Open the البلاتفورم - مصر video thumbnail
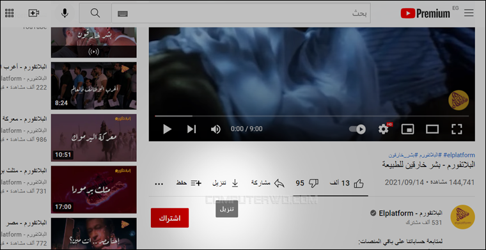Image resolution: width=486 pixels, height=250 pixels. (93, 233)
